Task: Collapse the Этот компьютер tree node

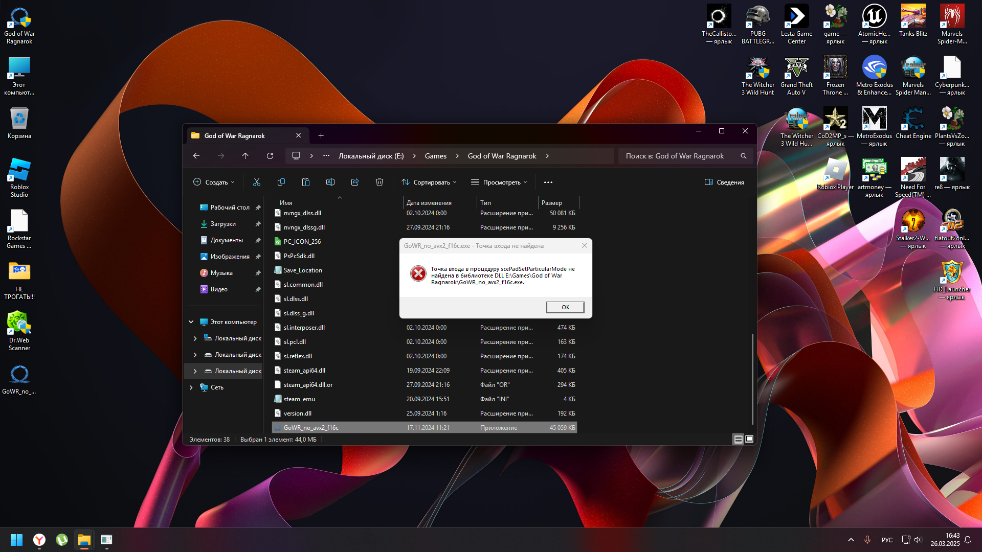Action: pos(191,322)
